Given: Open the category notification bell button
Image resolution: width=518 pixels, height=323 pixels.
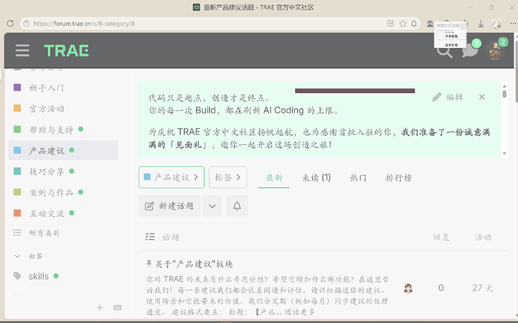Looking at the screenshot, I should point(237,206).
